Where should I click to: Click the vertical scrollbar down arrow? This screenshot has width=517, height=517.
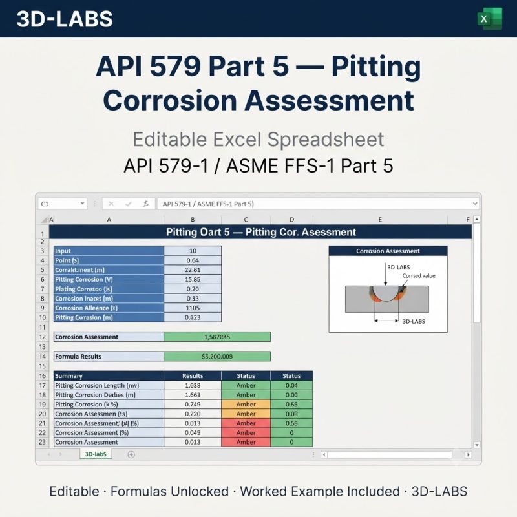pos(477,445)
